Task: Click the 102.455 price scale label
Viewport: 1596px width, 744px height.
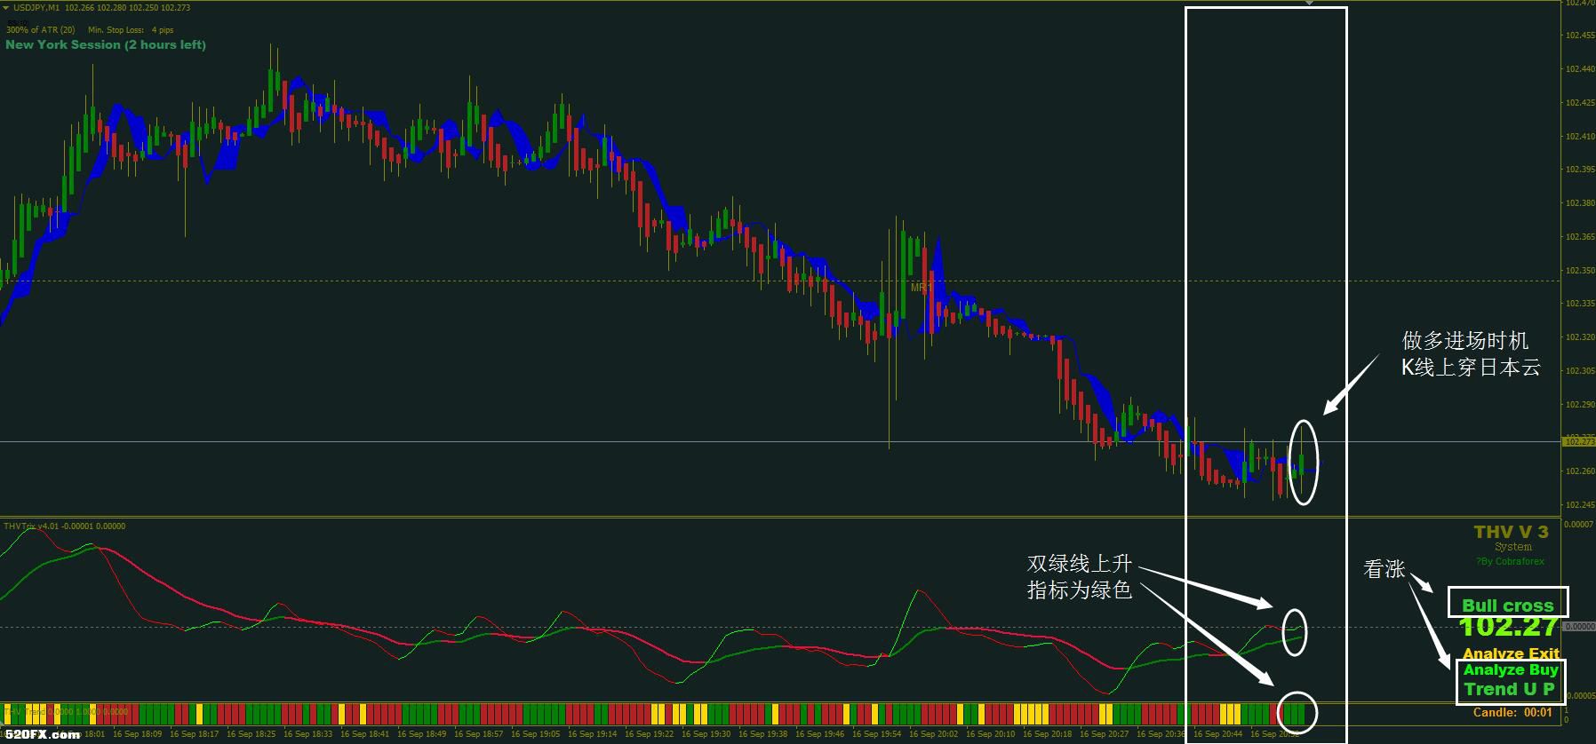Action: coord(1578,36)
